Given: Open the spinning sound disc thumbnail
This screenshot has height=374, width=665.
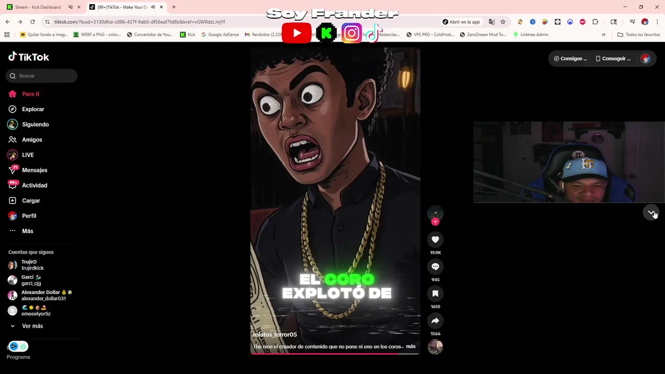Looking at the screenshot, I should pos(435,347).
